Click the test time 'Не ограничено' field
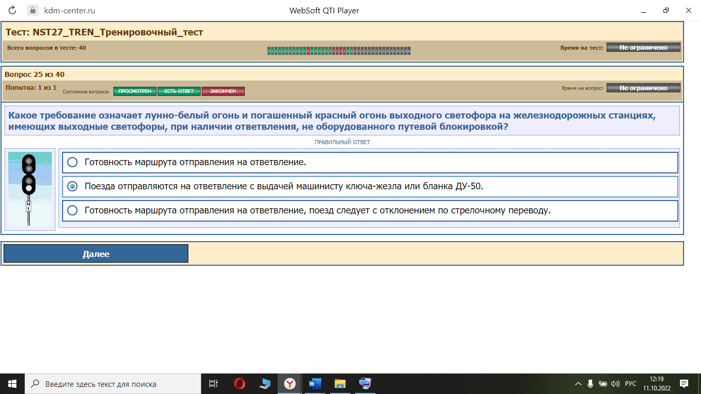701x394 pixels. click(x=644, y=47)
